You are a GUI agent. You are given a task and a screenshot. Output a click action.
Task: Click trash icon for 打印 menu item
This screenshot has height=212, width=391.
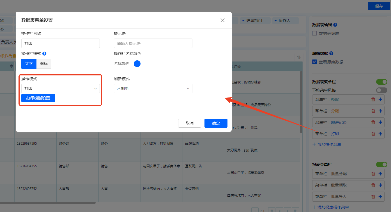point(373,134)
